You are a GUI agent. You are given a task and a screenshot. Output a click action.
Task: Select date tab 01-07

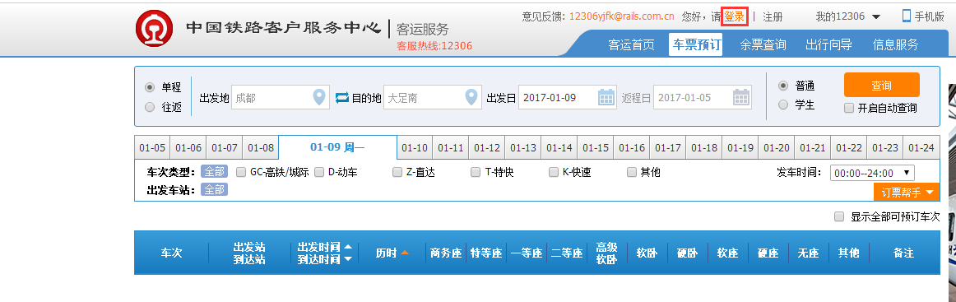point(225,147)
